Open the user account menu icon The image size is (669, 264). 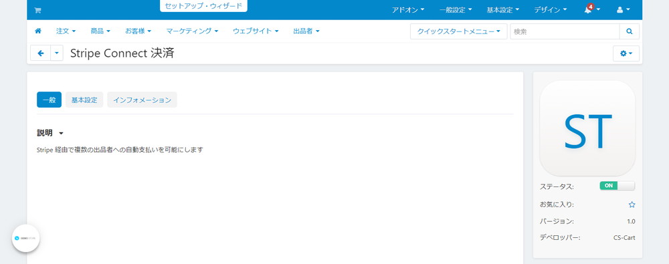click(x=624, y=10)
